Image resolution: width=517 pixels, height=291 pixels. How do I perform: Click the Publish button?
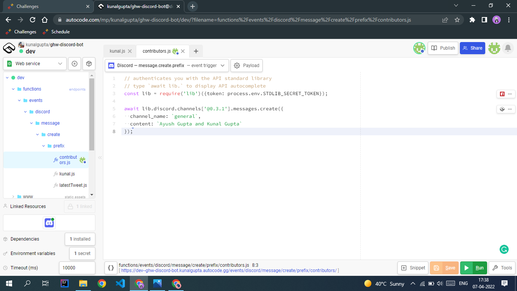point(442,48)
